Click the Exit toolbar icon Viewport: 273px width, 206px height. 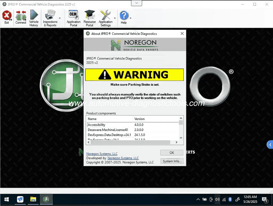pyautogui.click(x=7, y=17)
